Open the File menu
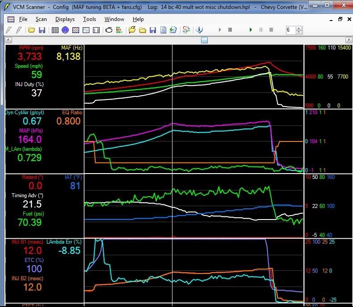353x307 pixels. (23, 19)
